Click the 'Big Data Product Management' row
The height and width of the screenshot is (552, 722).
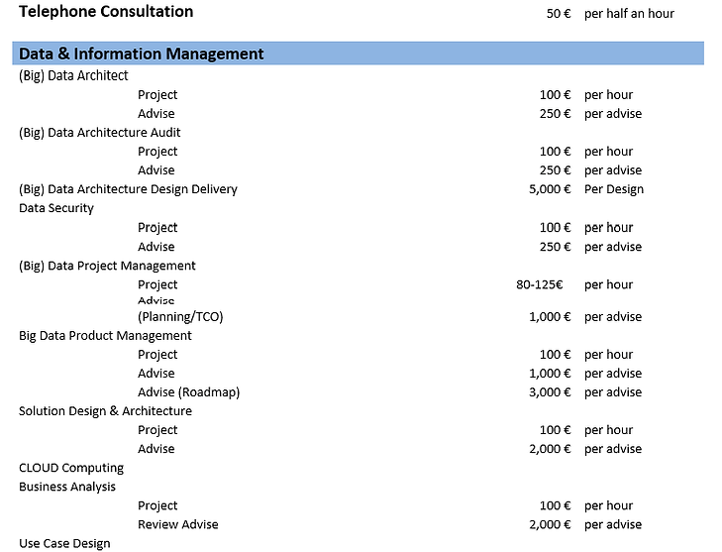click(x=105, y=336)
